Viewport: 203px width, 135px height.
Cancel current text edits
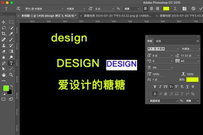tap(193, 9)
